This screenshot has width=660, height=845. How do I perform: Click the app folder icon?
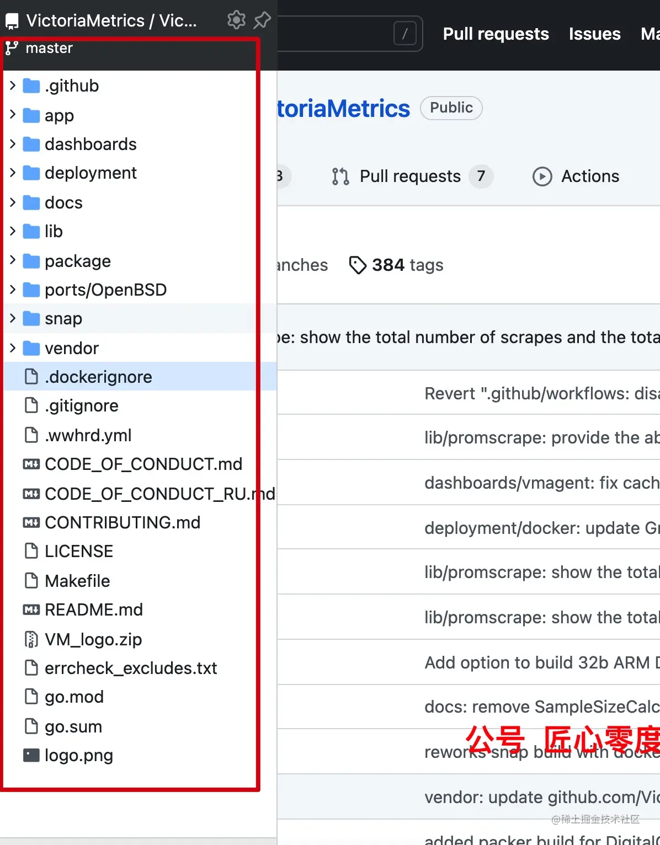[x=31, y=115]
